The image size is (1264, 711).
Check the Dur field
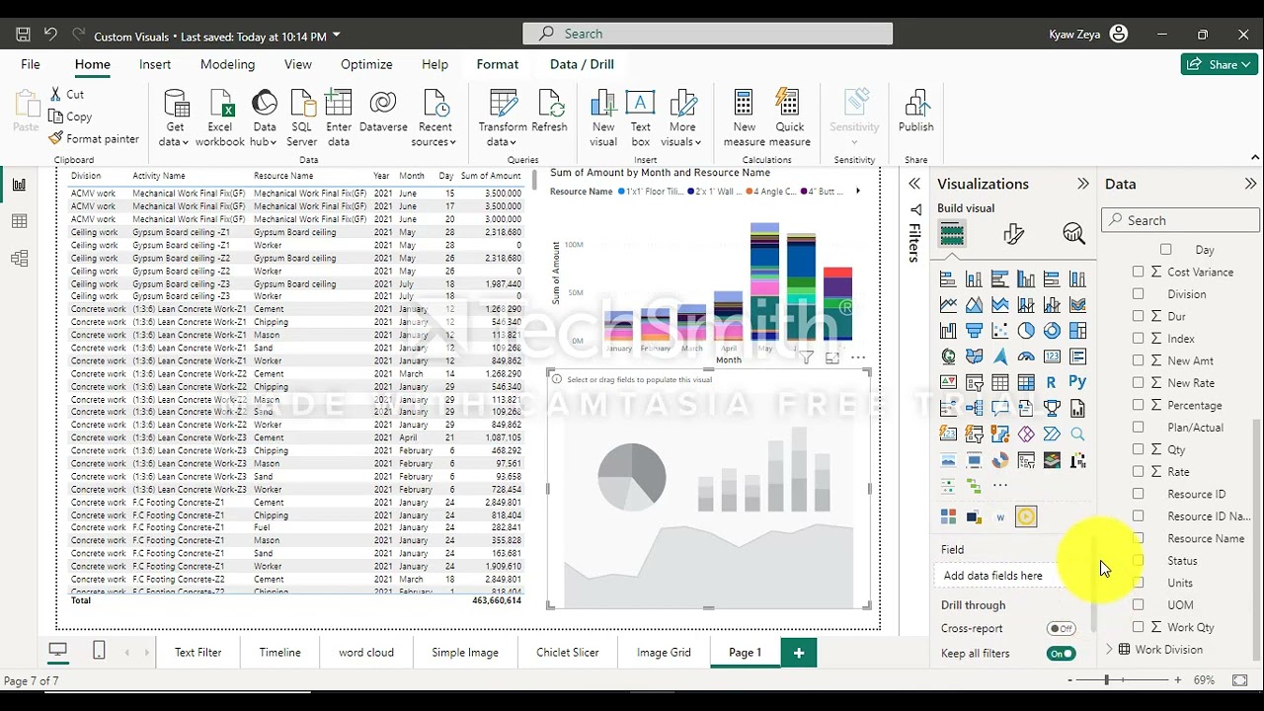(x=1139, y=316)
